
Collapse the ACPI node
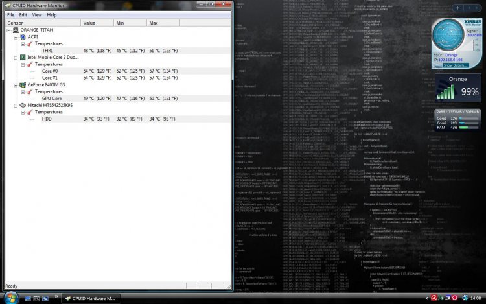point(16,37)
